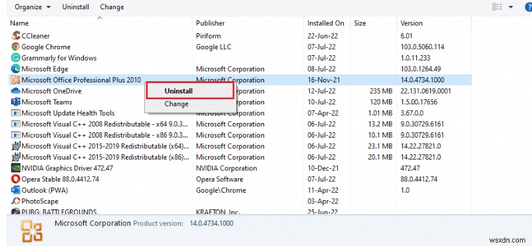This screenshot has width=532, height=246.
Task: Open the Organize dropdown menu
Action: pyautogui.click(x=33, y=7)
